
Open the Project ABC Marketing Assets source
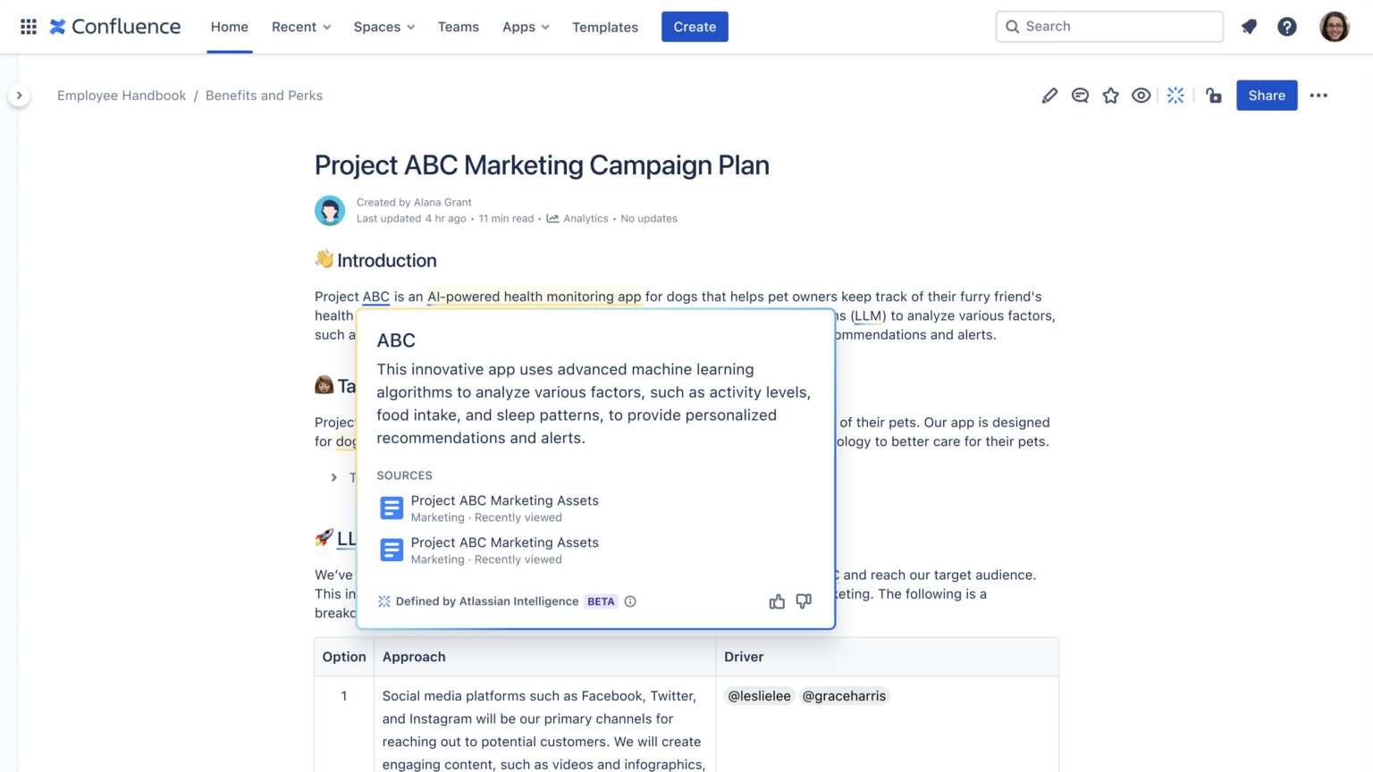click(x=504, y=500)
